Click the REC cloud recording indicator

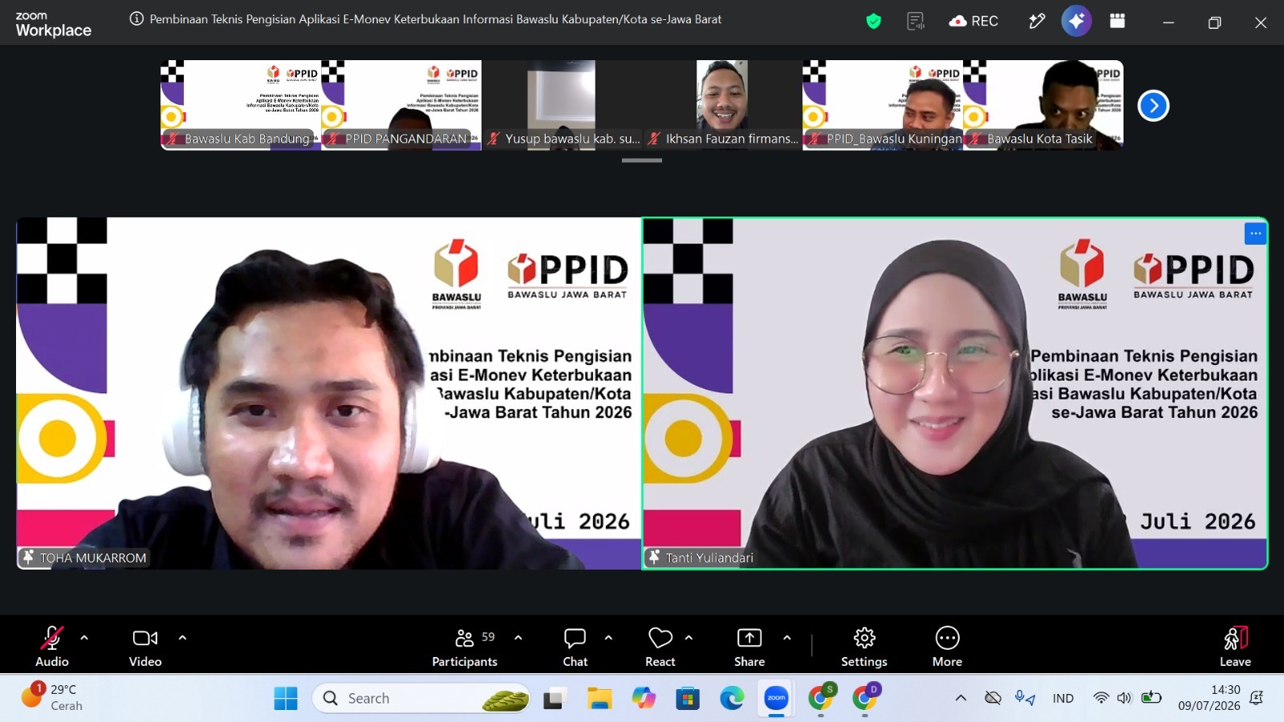[x=973, y=22]
